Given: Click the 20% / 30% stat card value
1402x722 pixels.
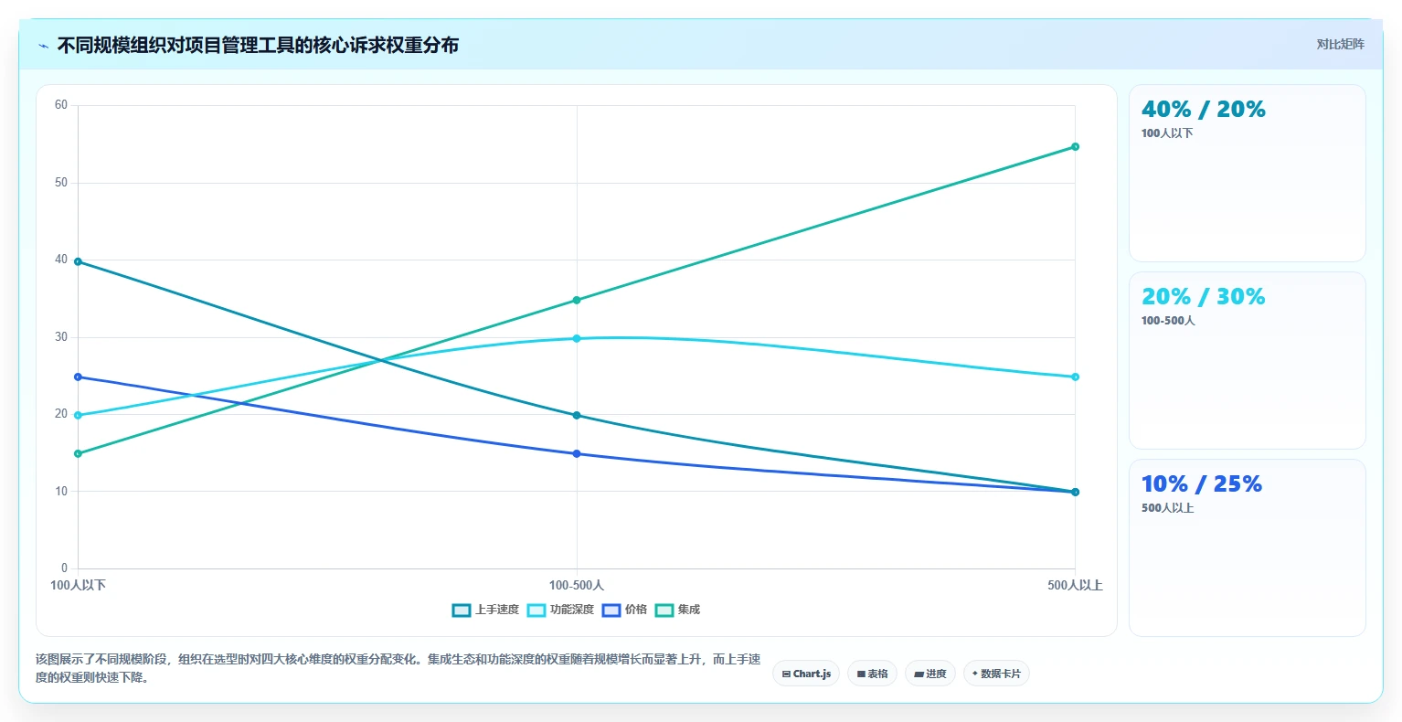Looking at the screenshot, I should (x=1203, y=297).
